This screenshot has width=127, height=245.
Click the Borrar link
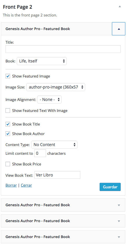tap(11, 185)
